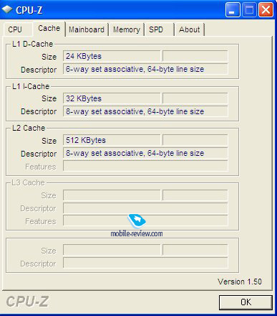Click the empty L2 Cache Features field
277x316 pixels.
(x=145, y=166)
